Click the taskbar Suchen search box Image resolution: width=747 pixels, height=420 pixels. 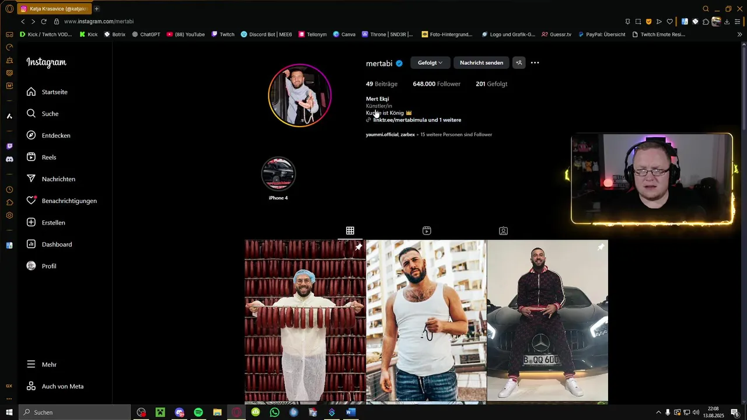[75, 412]
